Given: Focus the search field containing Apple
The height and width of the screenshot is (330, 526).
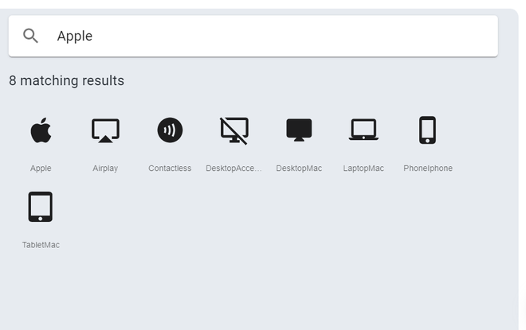Looking at the screenshot, I should [x=253, y=36].
